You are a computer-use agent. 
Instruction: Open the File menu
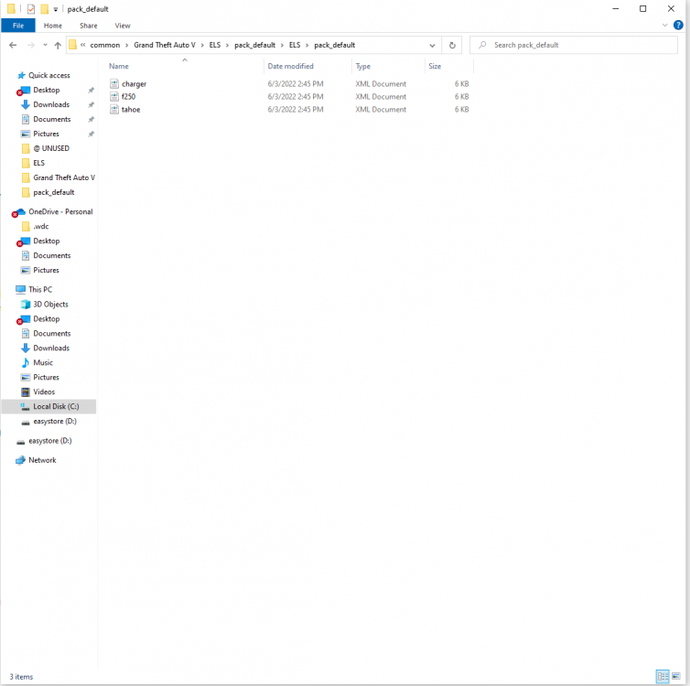(x=18, y=26)
